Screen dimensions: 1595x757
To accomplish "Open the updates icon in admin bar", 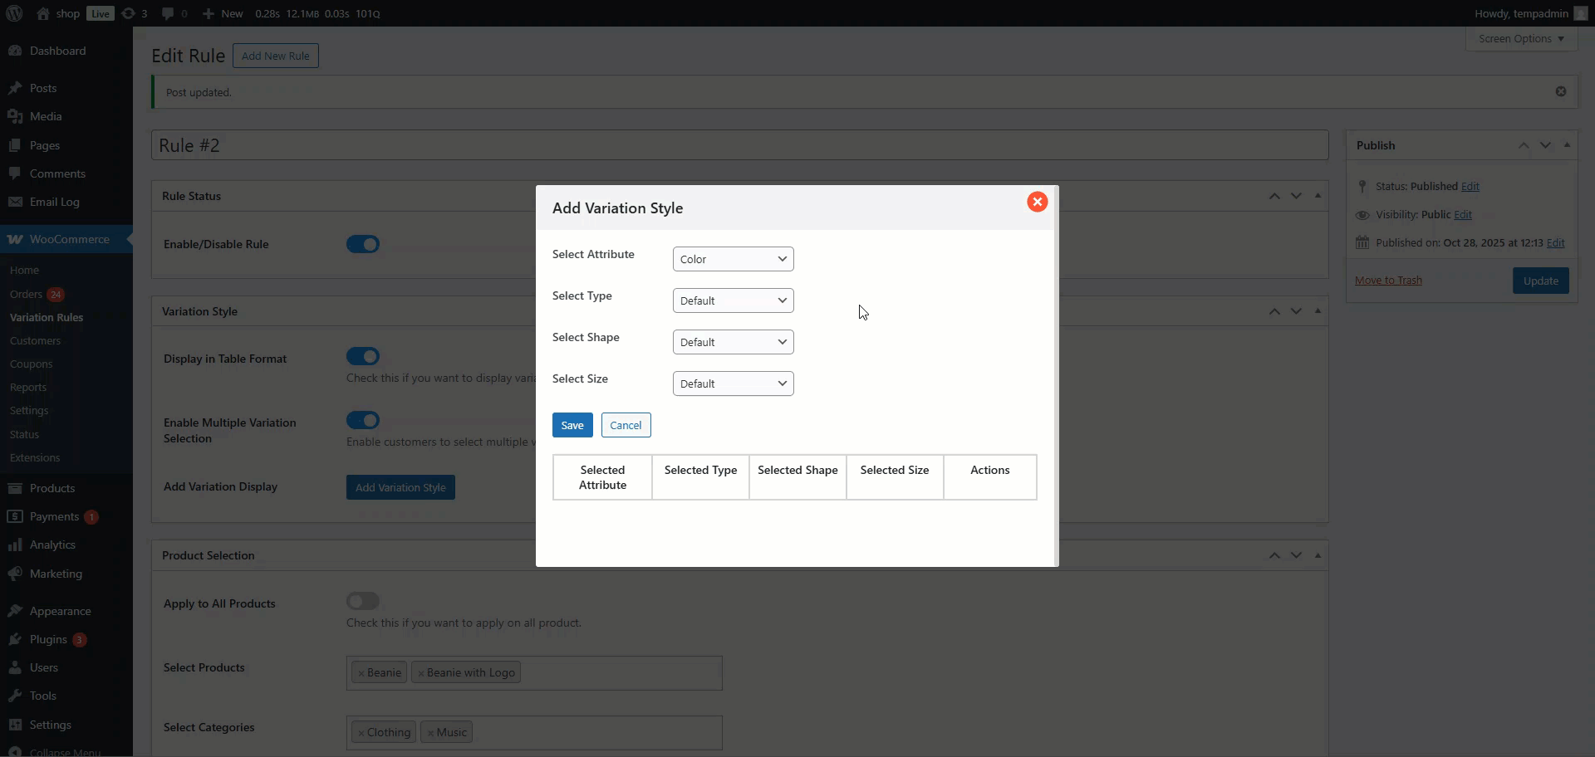I will (x=134, y=13).
